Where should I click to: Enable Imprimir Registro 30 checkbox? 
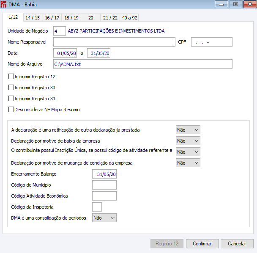click(11, 88)
